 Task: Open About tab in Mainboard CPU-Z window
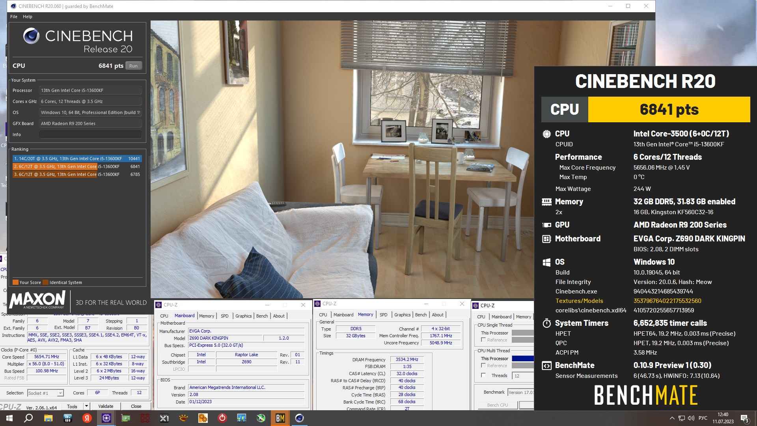point(279,316)
